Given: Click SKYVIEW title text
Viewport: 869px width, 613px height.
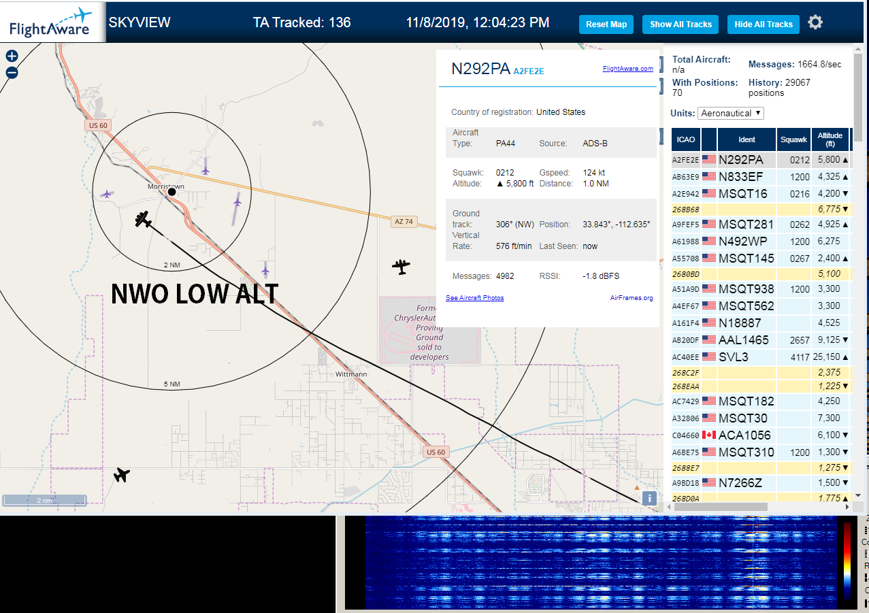Looking at the screenshot, I should 140,22.
